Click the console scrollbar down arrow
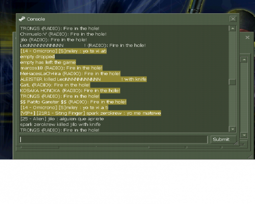This screenshot has height=204, width=255. coord(233,129)
